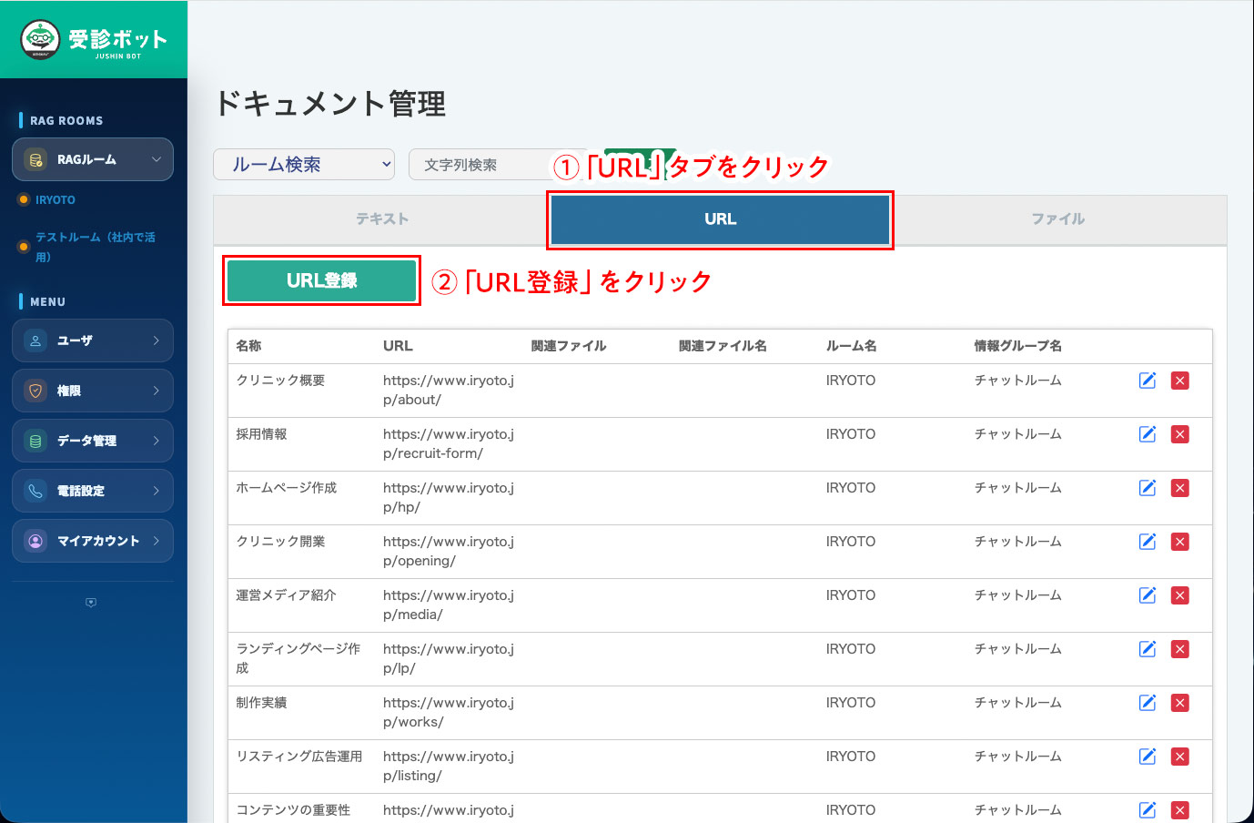
Task: Click the 名称 column header
Action: pyautogui.click(x=248, y=346)
